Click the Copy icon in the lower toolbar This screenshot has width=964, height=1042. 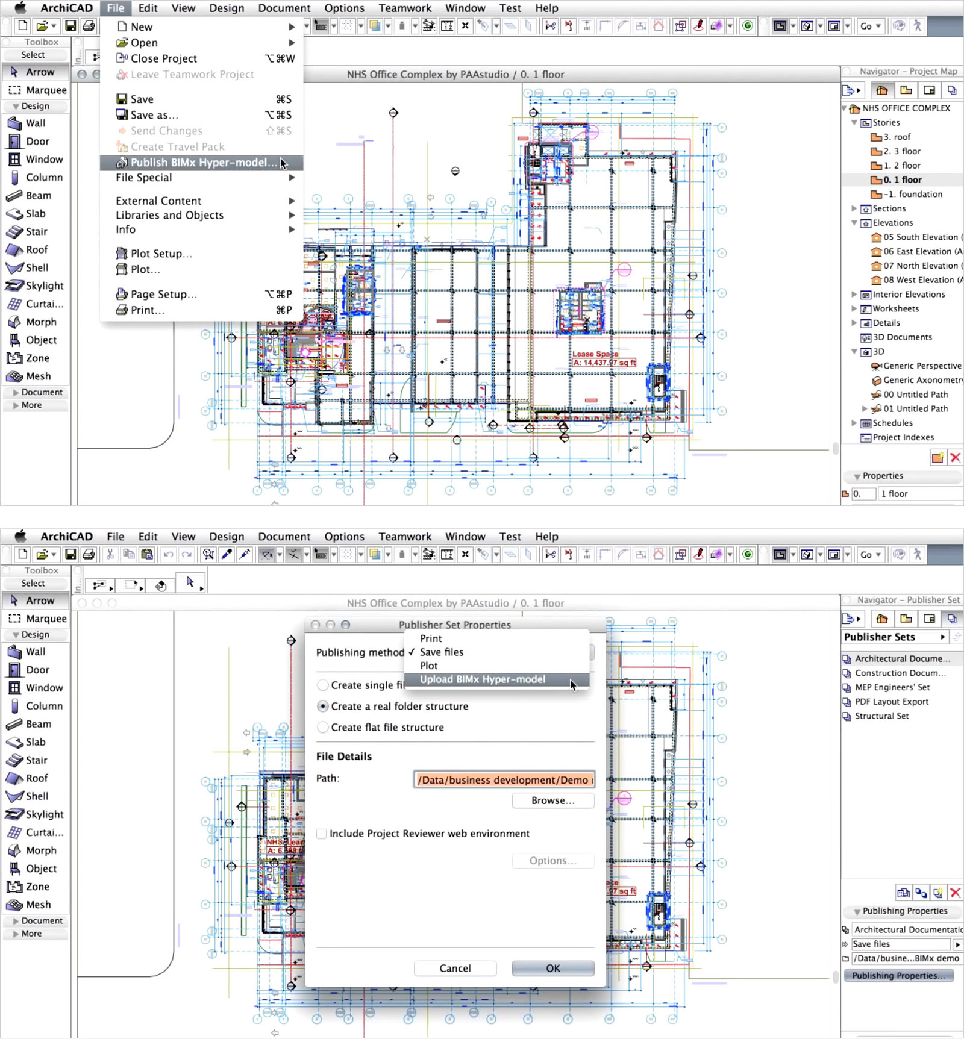click(x=128, y=554)
